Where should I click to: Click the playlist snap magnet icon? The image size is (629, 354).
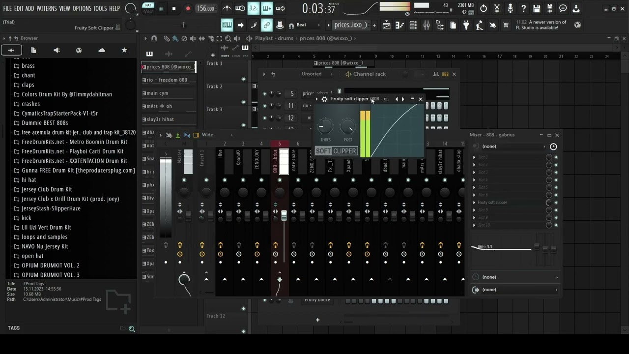[x=154, y=38]
